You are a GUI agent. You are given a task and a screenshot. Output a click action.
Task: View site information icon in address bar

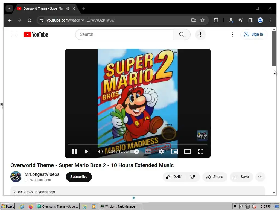pos(41,20)
